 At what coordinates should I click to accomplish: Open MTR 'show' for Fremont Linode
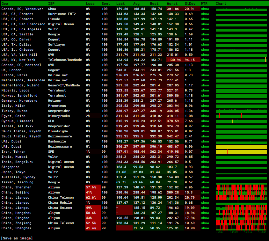[205, 19]
